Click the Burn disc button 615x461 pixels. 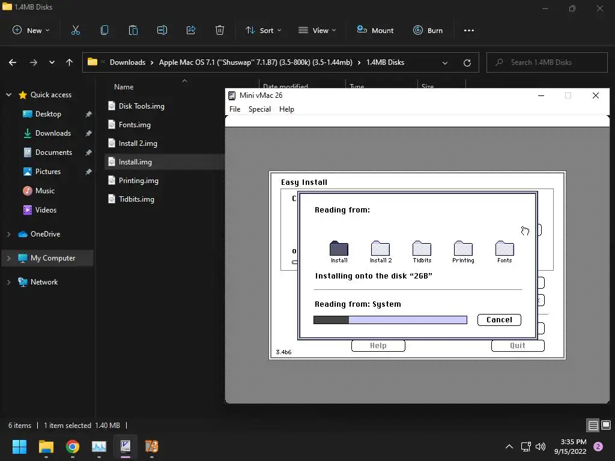pyautogui.click(x=428, y=30)
